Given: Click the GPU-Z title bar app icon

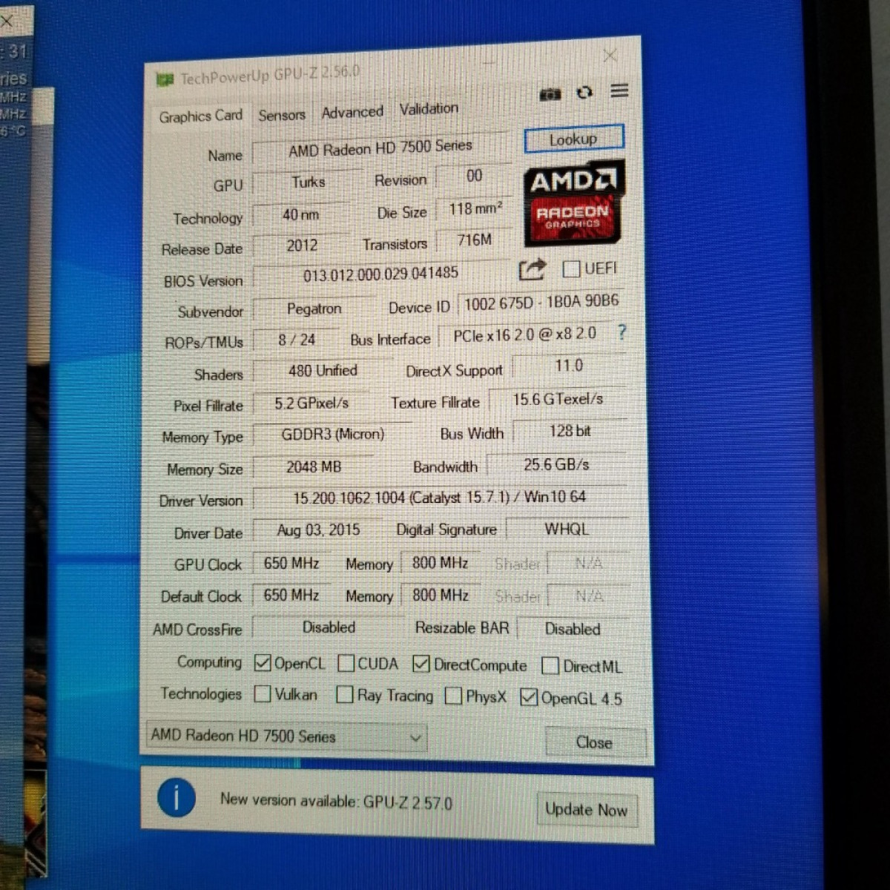Looking at the screenshot, I should tap(165, 79).
